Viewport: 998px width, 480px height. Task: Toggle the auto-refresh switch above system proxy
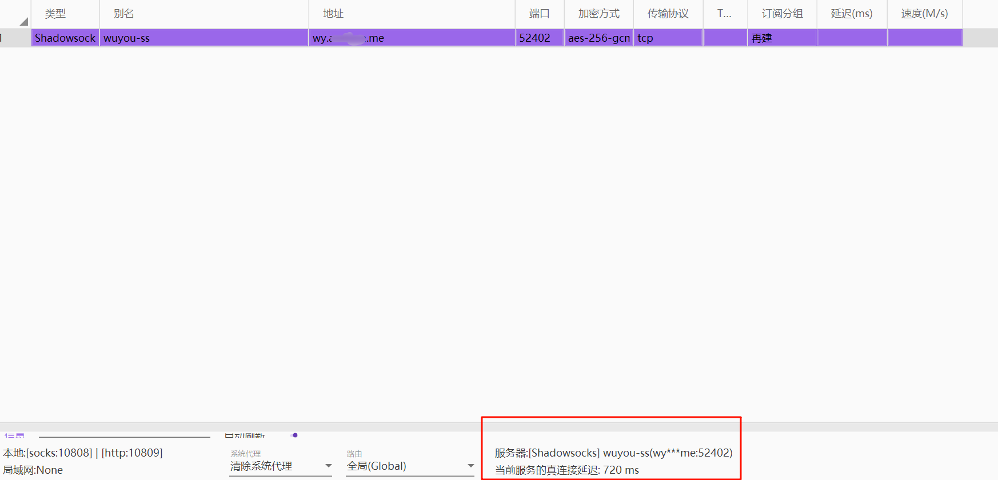coord(294,435)
